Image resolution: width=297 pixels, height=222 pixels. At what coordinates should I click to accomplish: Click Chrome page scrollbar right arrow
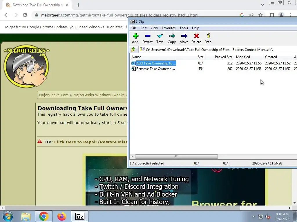click(x=290, y=208)
